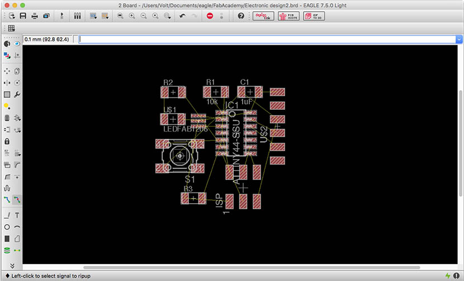
Task: Open the design link button
Action: coord(263,16)
